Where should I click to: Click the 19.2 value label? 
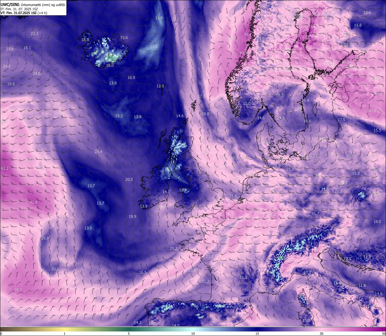[x=290, y=169]
